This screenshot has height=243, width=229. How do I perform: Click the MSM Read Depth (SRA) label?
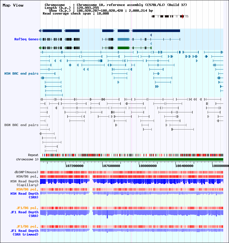[24, 195]
